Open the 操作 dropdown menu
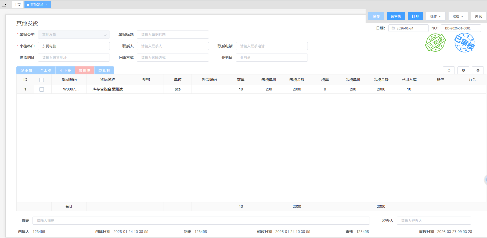The width and height of the screenshot is (487, 238). click(x=435, y=16)
